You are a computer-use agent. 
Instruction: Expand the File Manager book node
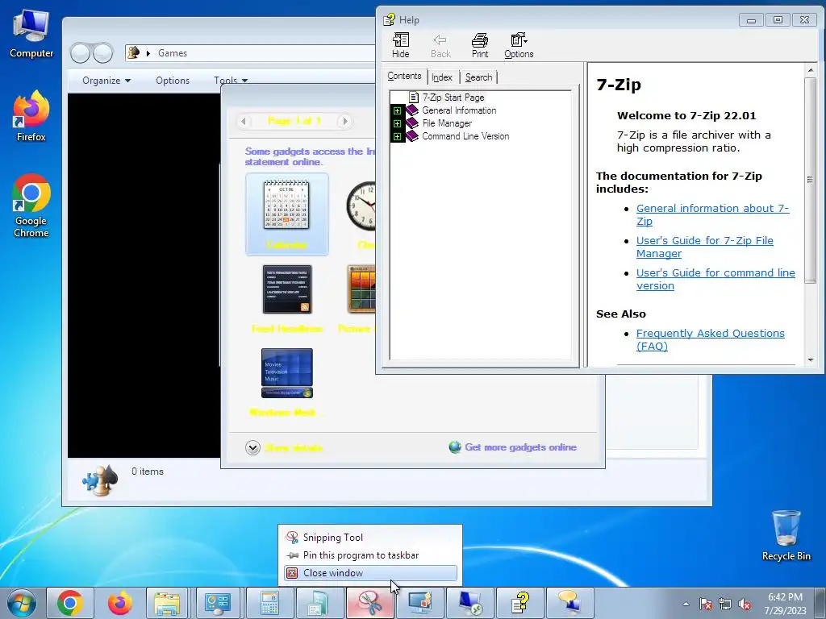397,123
